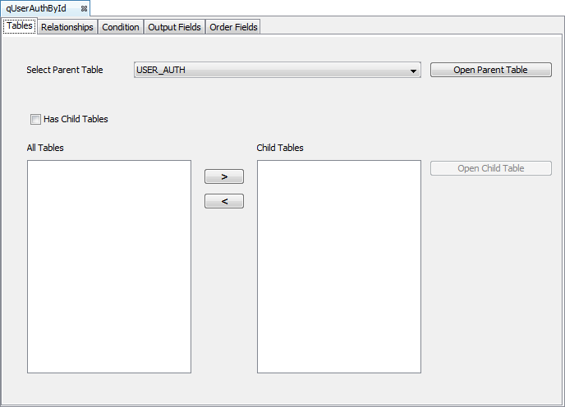Click the All Tables heading label
Image resolution: width=565 pixels, height=407 pixels.
coord(45,148)
